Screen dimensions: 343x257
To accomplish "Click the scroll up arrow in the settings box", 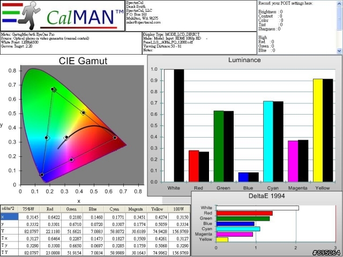I will click(339, 3).
